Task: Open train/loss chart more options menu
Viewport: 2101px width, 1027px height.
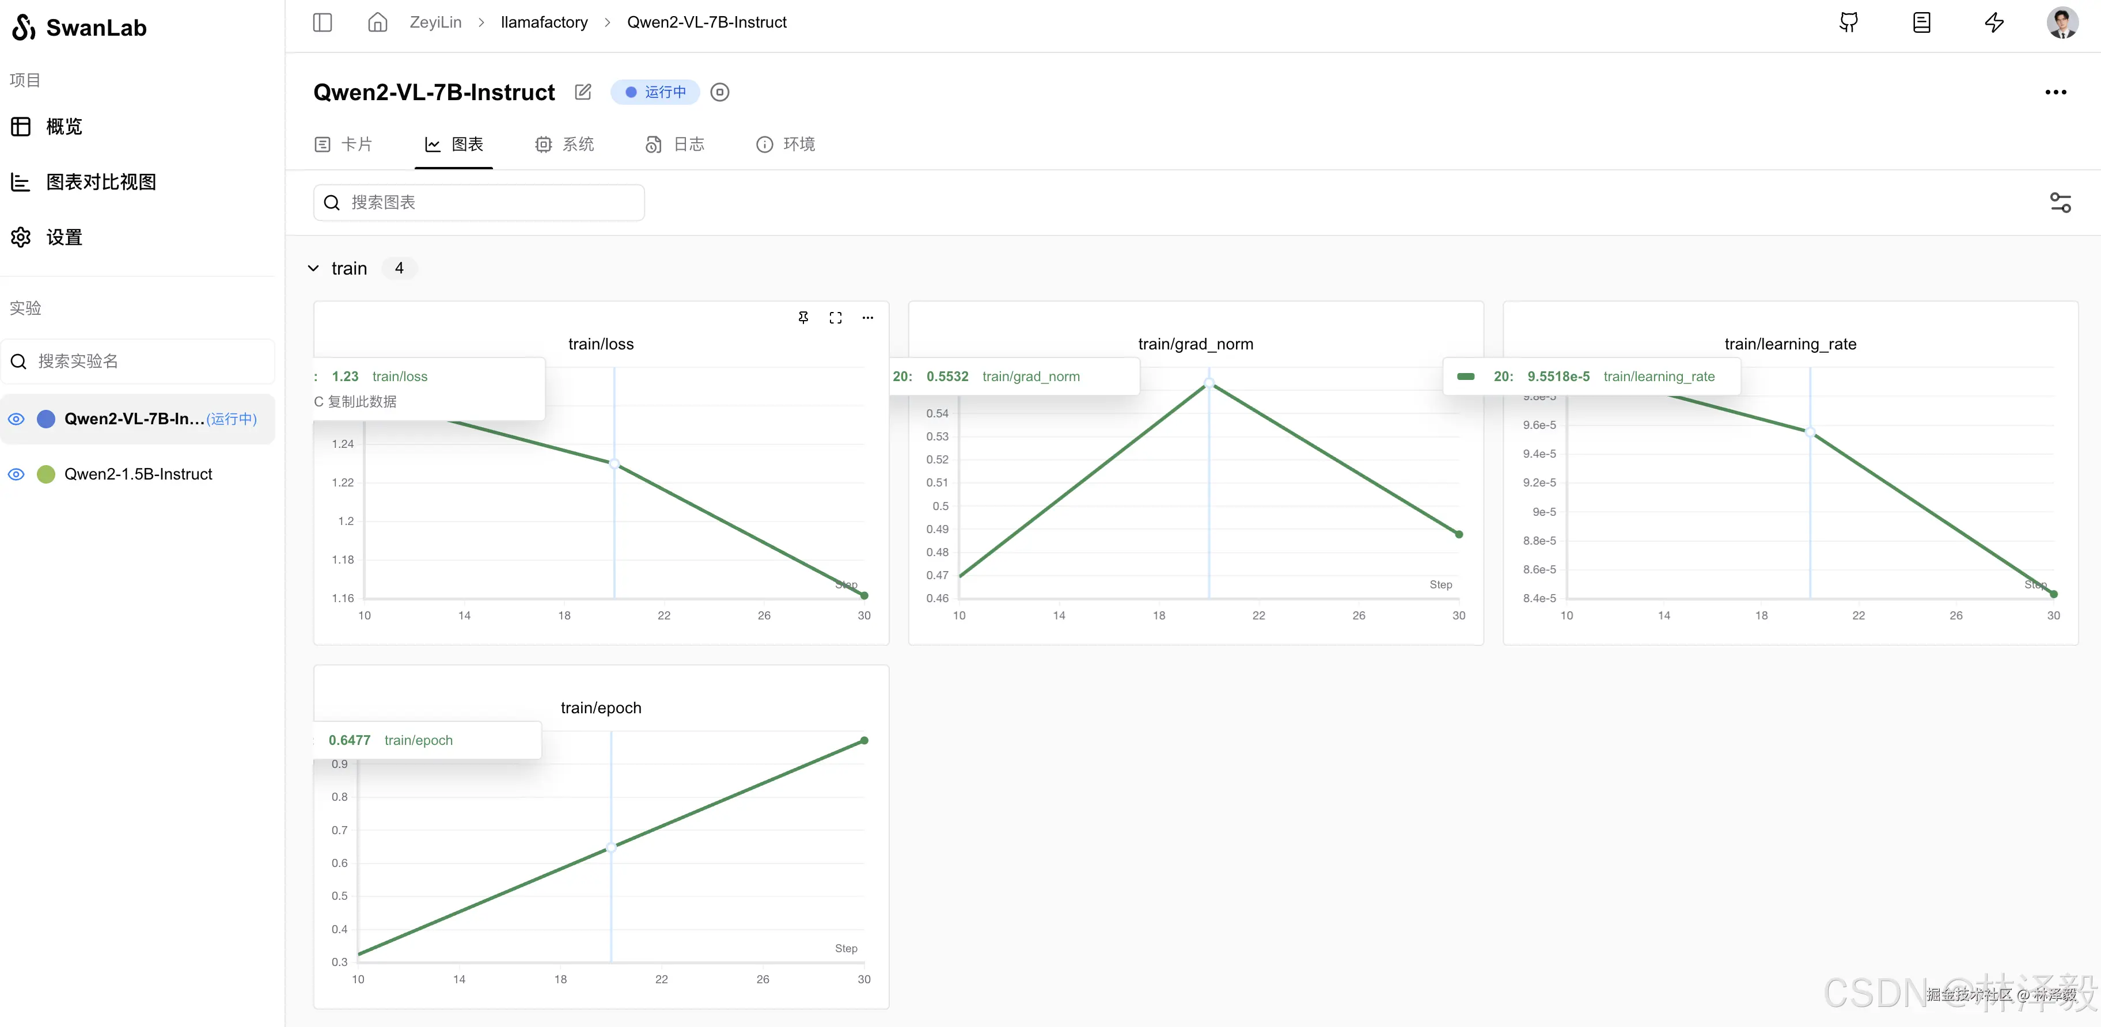Action: click(868, 318)
